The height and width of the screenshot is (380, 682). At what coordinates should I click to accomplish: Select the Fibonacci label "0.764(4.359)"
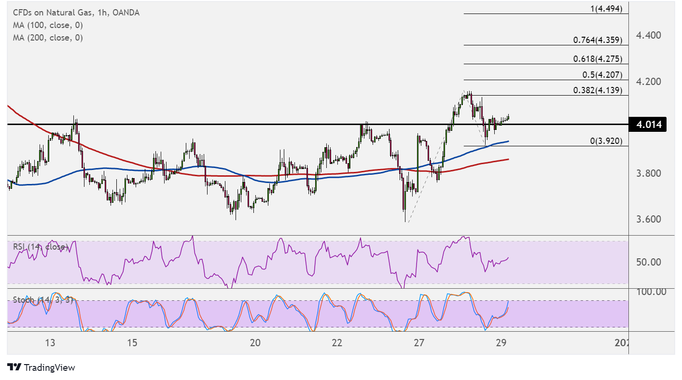click(x=598, y=40)
